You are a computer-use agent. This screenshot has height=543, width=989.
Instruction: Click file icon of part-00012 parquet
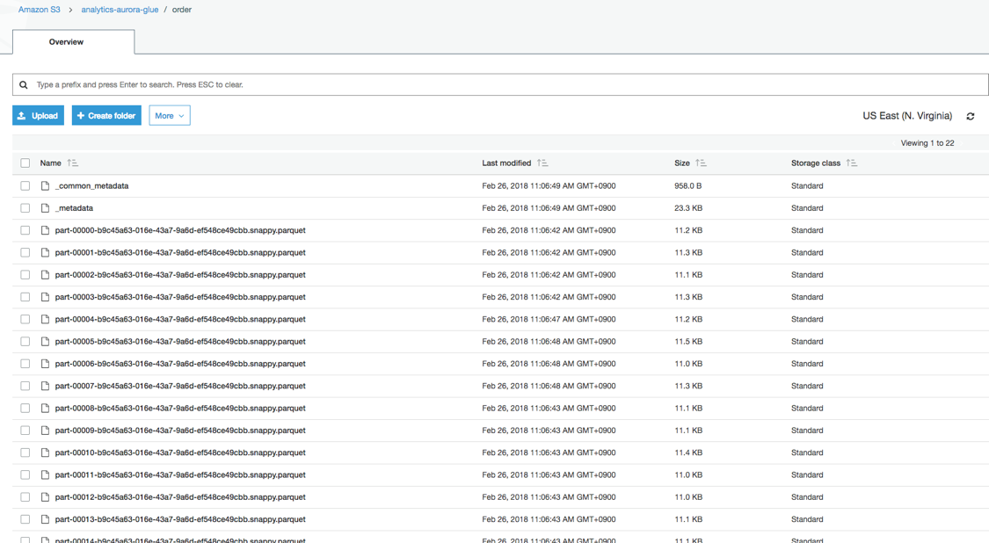(45, 497)
